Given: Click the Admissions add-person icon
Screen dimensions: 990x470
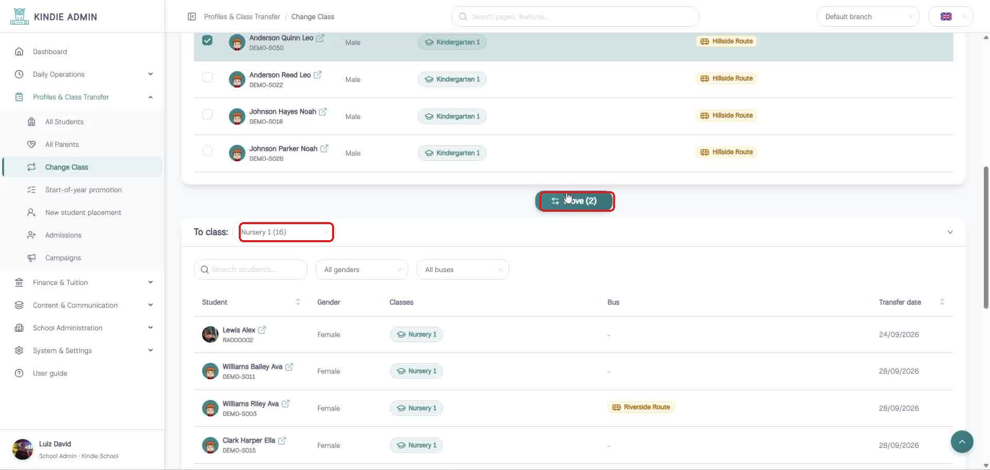Looking at the screenshot, I should [31, 235].
